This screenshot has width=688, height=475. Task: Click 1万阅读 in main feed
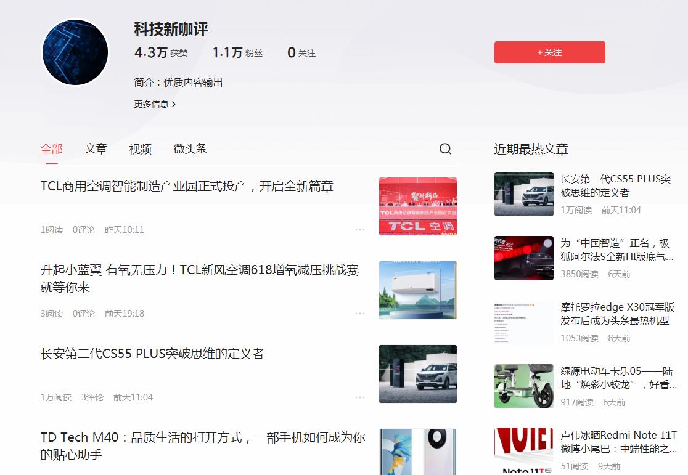(x=55, y=397)
